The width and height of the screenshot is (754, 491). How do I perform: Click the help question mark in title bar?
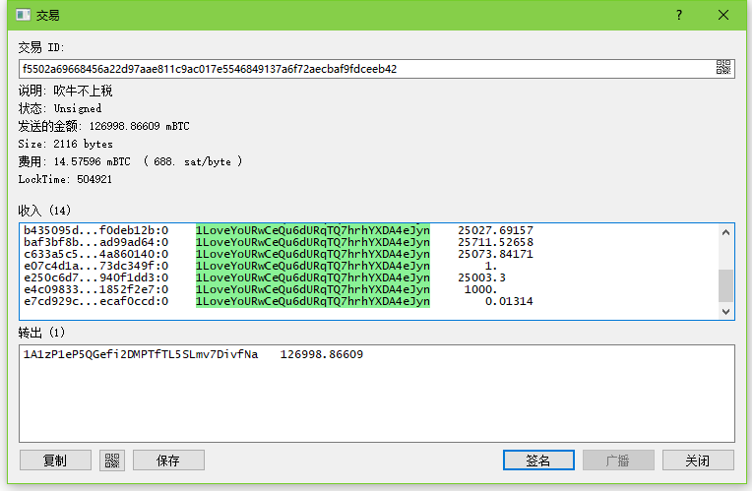678,16
